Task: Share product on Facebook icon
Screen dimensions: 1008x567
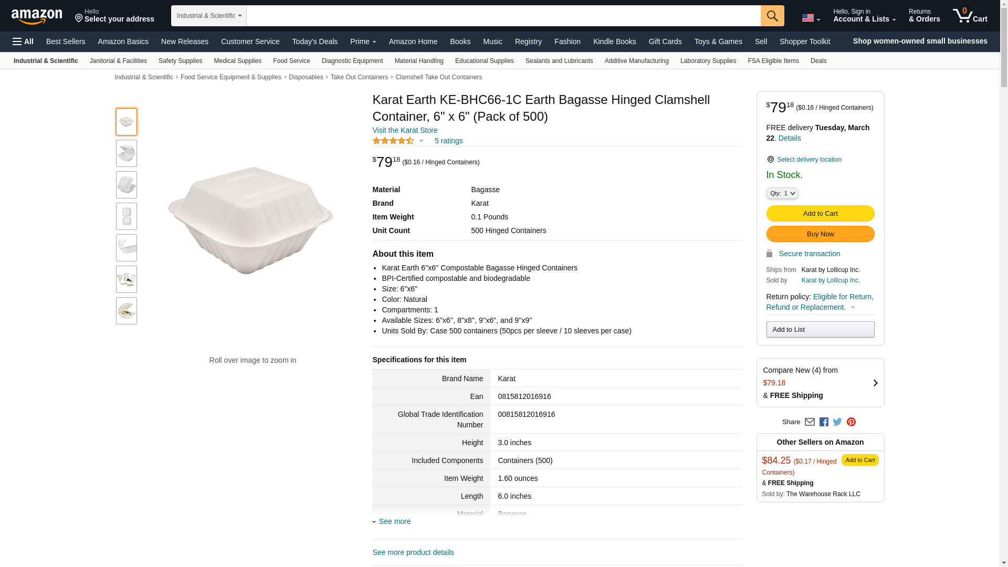Action: pos(824,422)
